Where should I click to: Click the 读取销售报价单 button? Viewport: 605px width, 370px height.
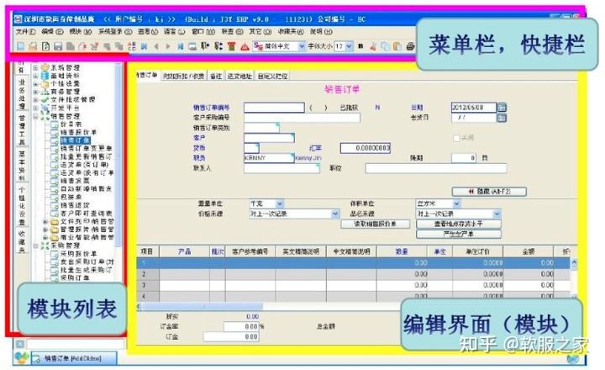(x=375, y=224)
